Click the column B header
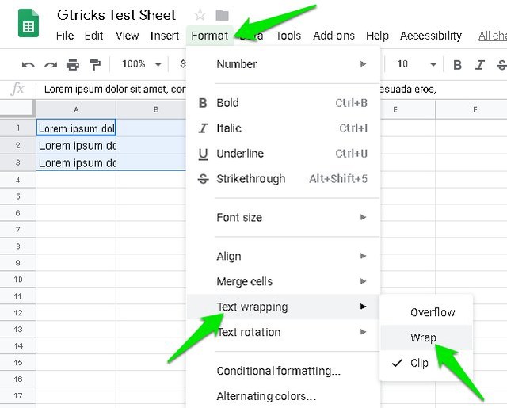 click(156, 109)
